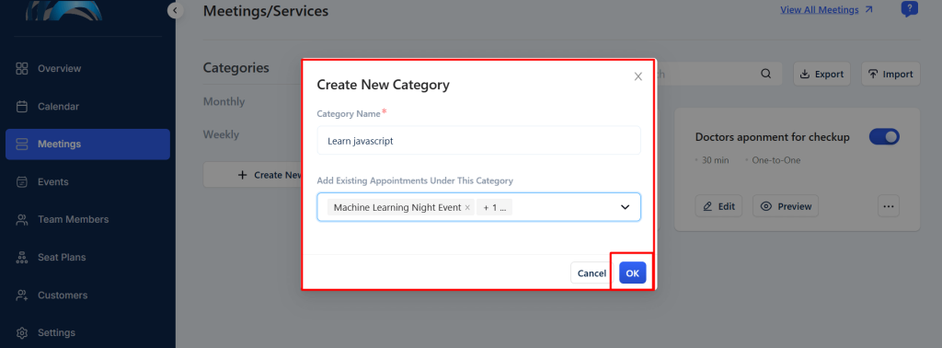Confirm with the OK button

point(633,273)
